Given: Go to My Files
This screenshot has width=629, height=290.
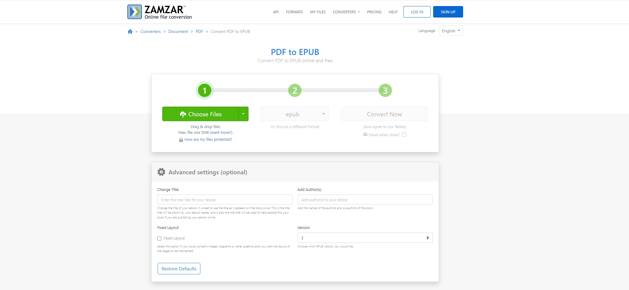Looking at the screenshot, I should (318, 12).
